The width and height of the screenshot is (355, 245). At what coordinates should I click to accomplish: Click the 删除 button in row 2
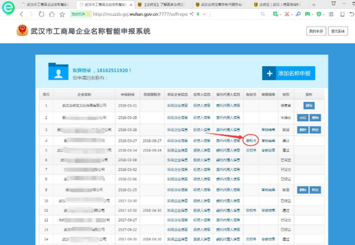315,118
